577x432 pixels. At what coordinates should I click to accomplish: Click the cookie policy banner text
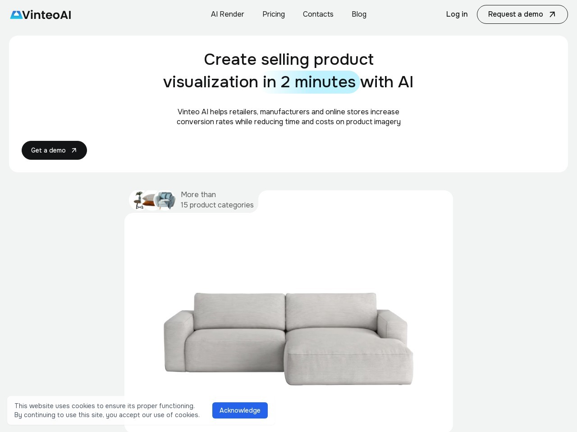click(107, 410)
